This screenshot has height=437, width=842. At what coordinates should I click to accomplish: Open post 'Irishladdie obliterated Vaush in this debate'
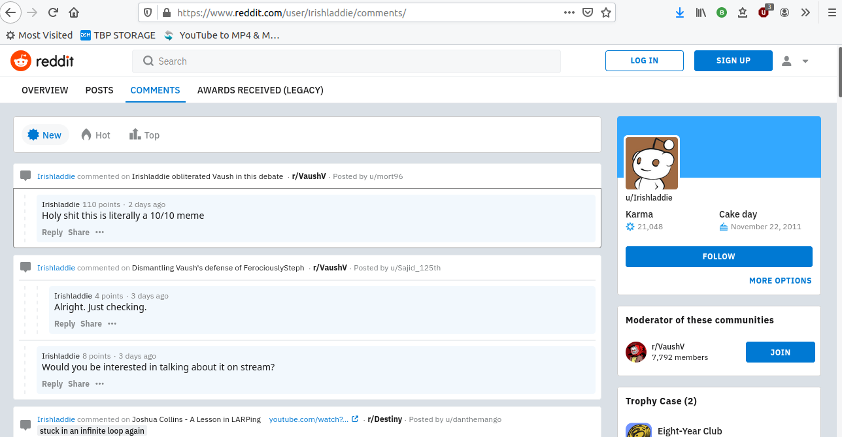pyautogui.click(x=207, y=176)
